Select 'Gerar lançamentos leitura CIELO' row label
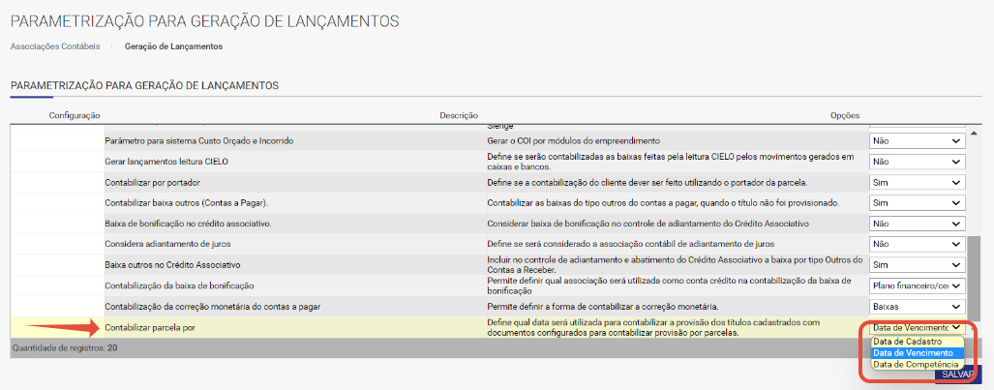 166,162
